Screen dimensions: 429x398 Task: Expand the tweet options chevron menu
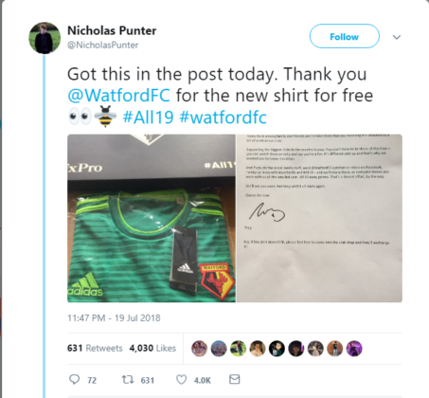click(397, 37)
